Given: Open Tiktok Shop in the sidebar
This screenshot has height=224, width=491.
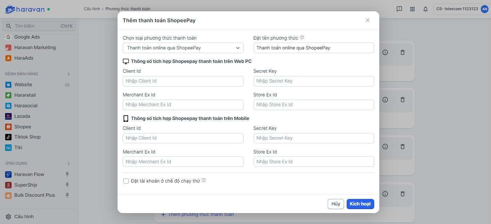Looking at the screenshot, I should [x=27, y=137].
